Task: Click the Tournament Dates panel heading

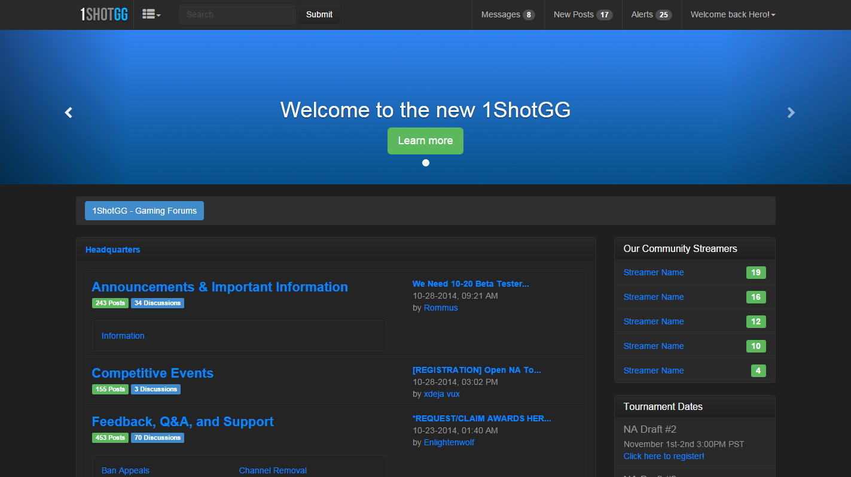Action: pyautogui.click(x=663, y=406)
